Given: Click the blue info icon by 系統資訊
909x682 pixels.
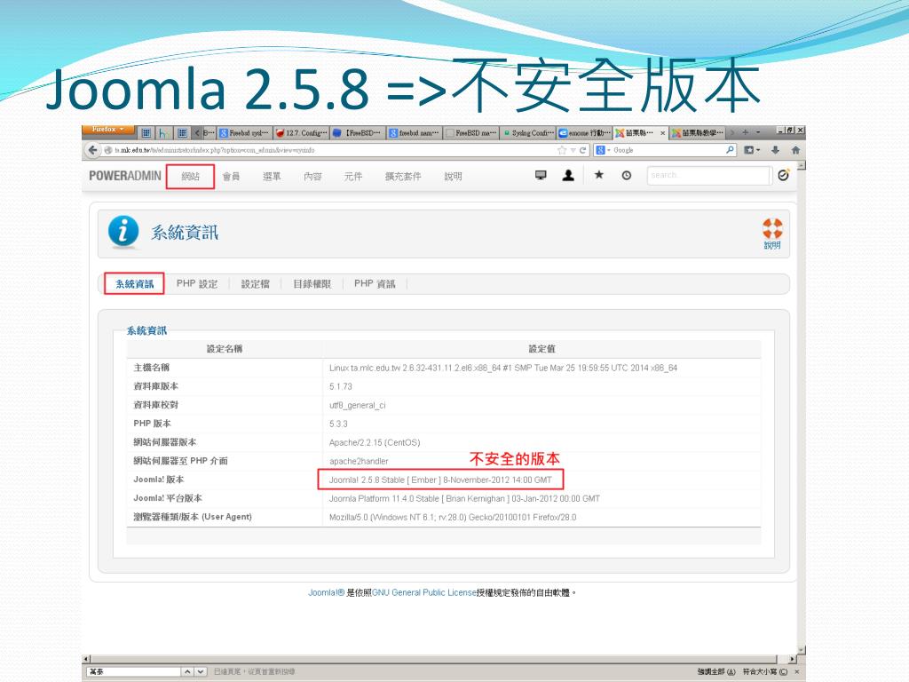Looking at the screenshot, I should pos(123,232).
